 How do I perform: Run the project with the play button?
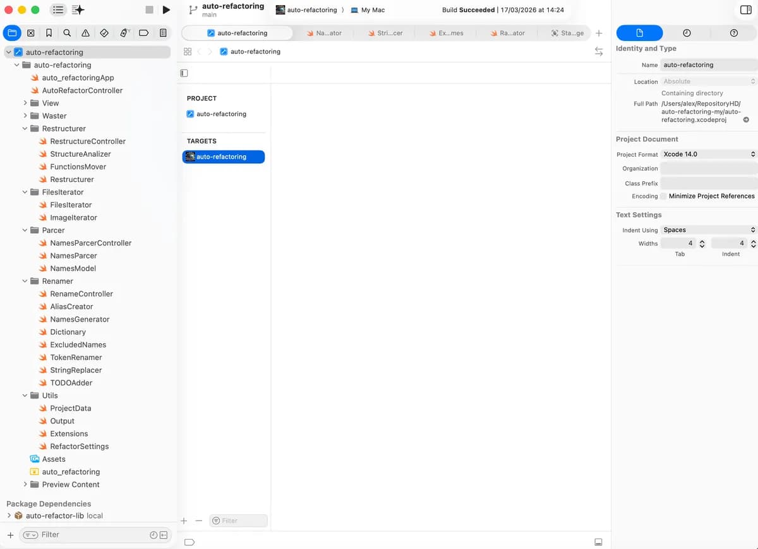166,10
